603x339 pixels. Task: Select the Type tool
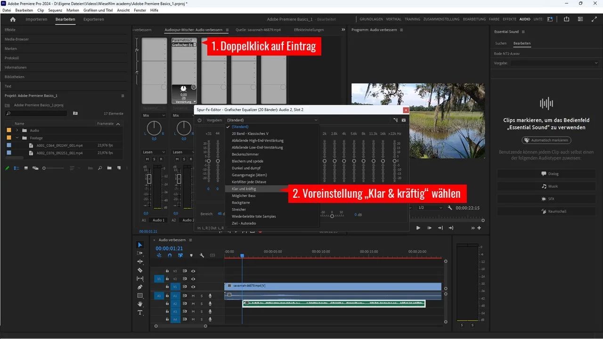click(140, 313)
